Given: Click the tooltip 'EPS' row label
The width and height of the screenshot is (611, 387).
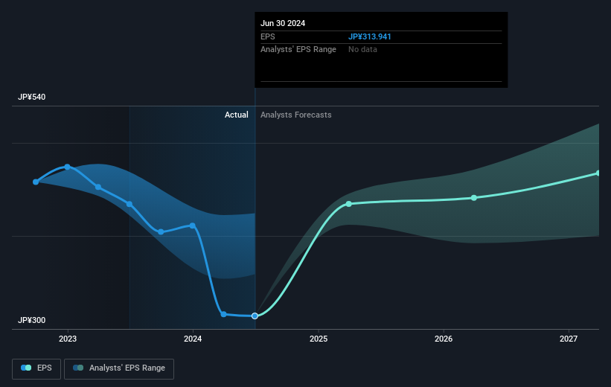Looking at the screenshot, I should click(268, 36).
